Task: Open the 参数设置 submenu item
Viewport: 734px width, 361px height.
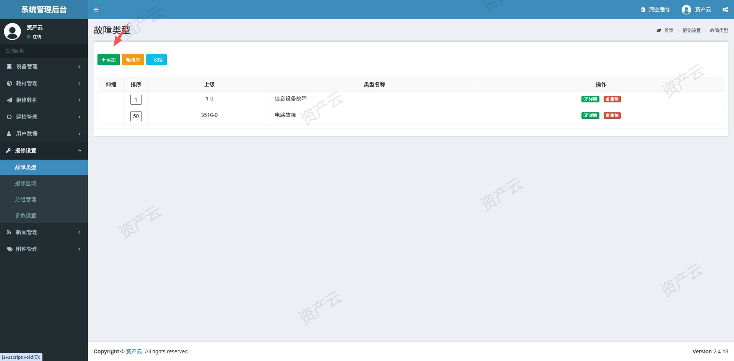Action: coord(44,215)
